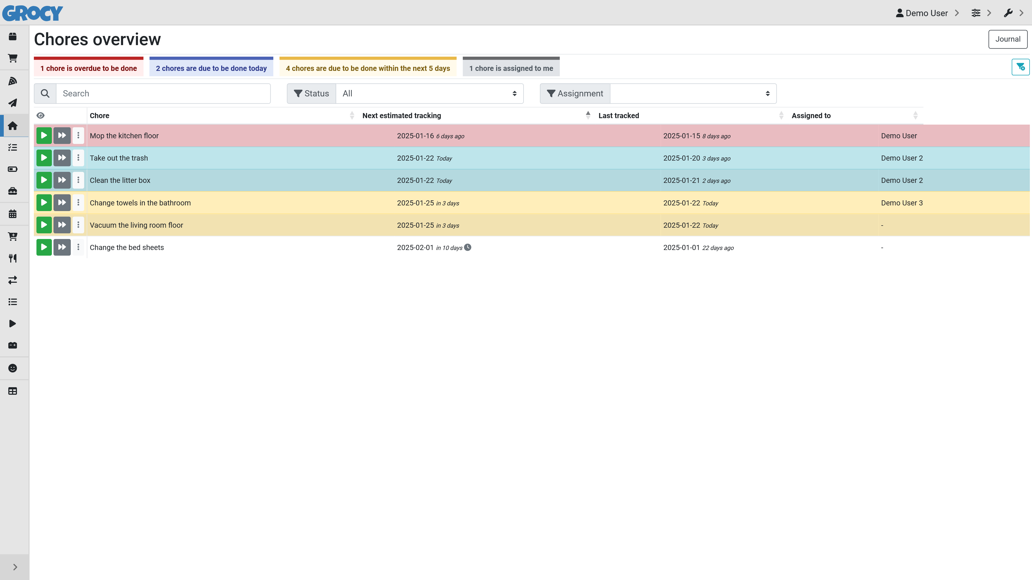Open three-dot menu for Clean the litter box
1032x580 pixels.
(x=78, y=180)
